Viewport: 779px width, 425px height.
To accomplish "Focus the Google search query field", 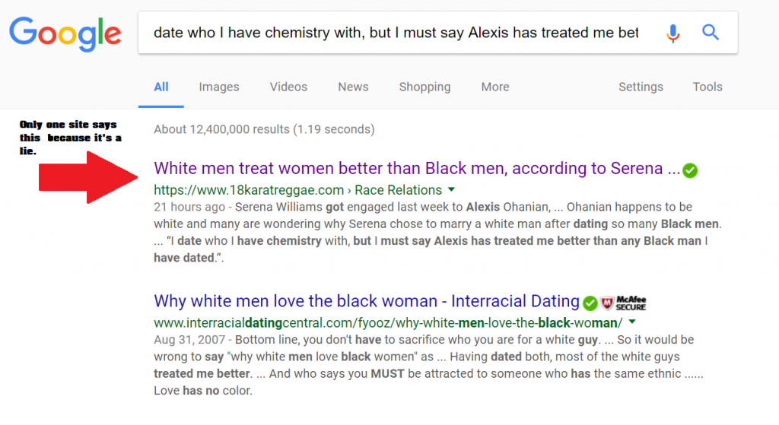I will pyautogui.click(x=396, y=33).
